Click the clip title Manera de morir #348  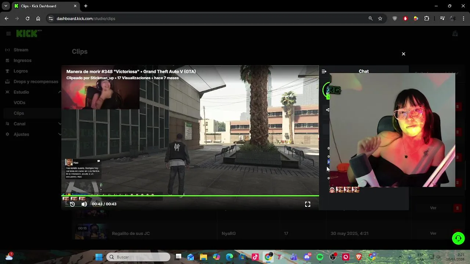pos(131,71)
